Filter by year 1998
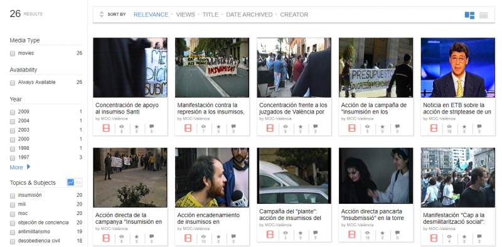Image resolution: width=502 pixels, height=247 pixels. point(13,149)
